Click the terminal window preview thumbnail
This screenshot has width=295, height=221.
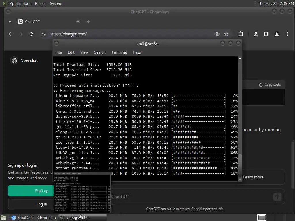(x=82, y=192)
